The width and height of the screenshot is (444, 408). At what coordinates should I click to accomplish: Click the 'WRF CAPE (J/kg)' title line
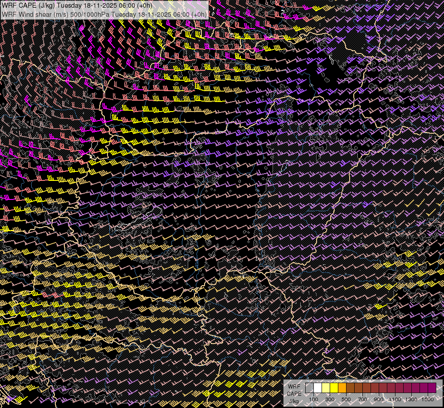(x=77, y=5)
